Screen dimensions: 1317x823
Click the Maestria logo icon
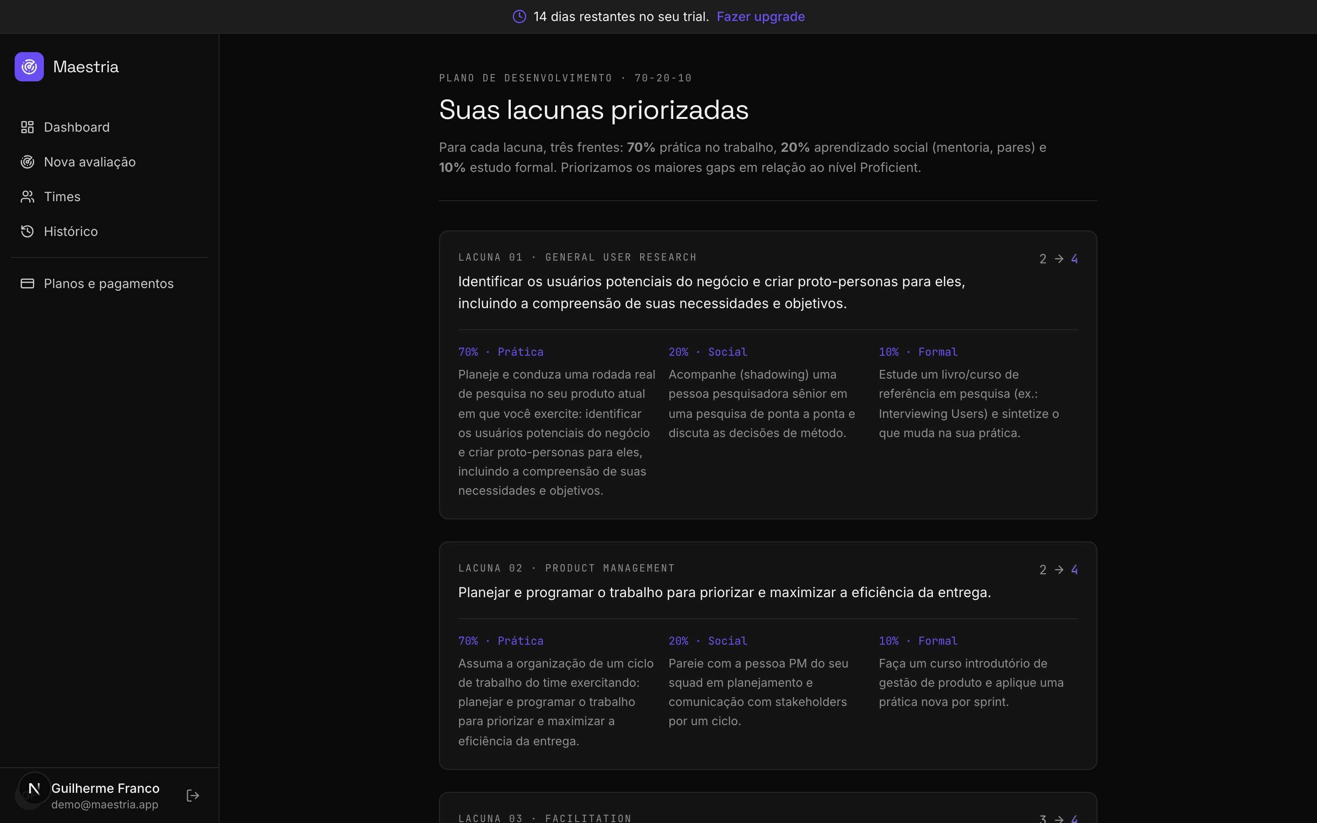tap(29, 67)
